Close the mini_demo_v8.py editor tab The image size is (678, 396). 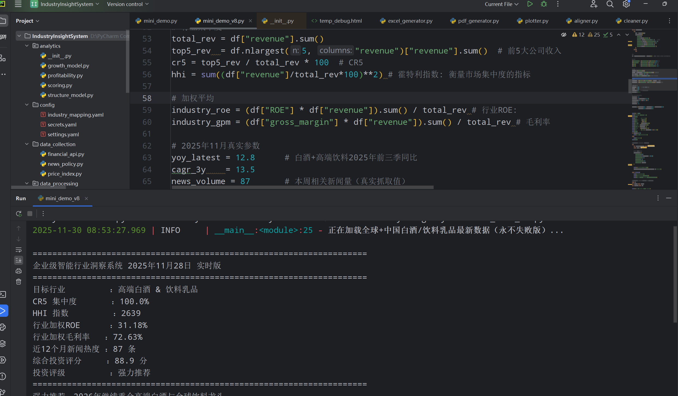coord(250,21)
